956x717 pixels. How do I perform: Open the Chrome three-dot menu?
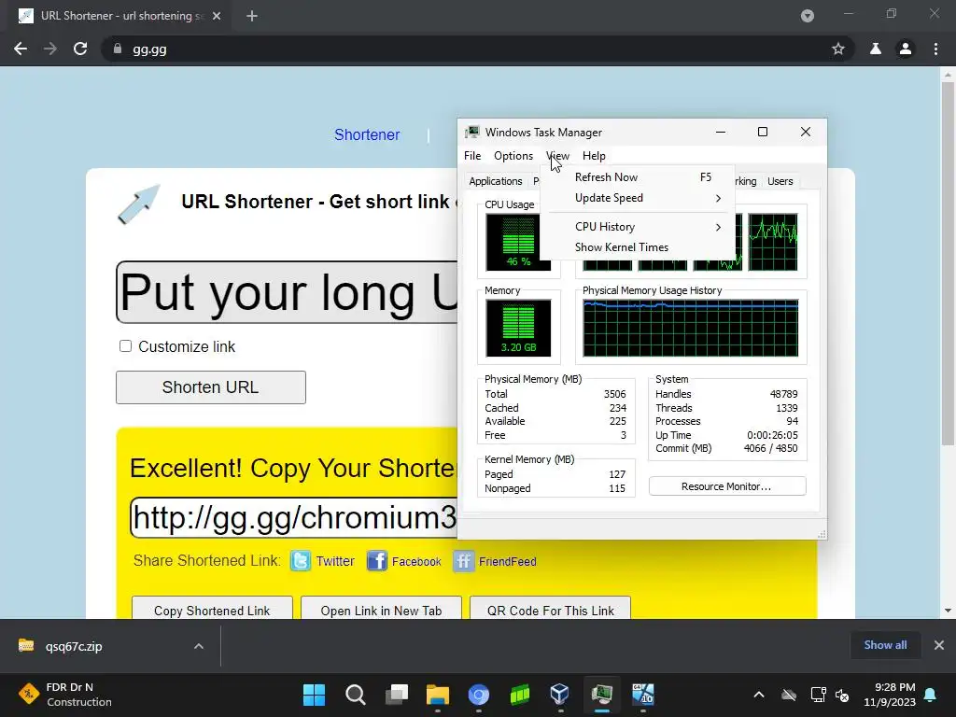(x=935, y=49)
